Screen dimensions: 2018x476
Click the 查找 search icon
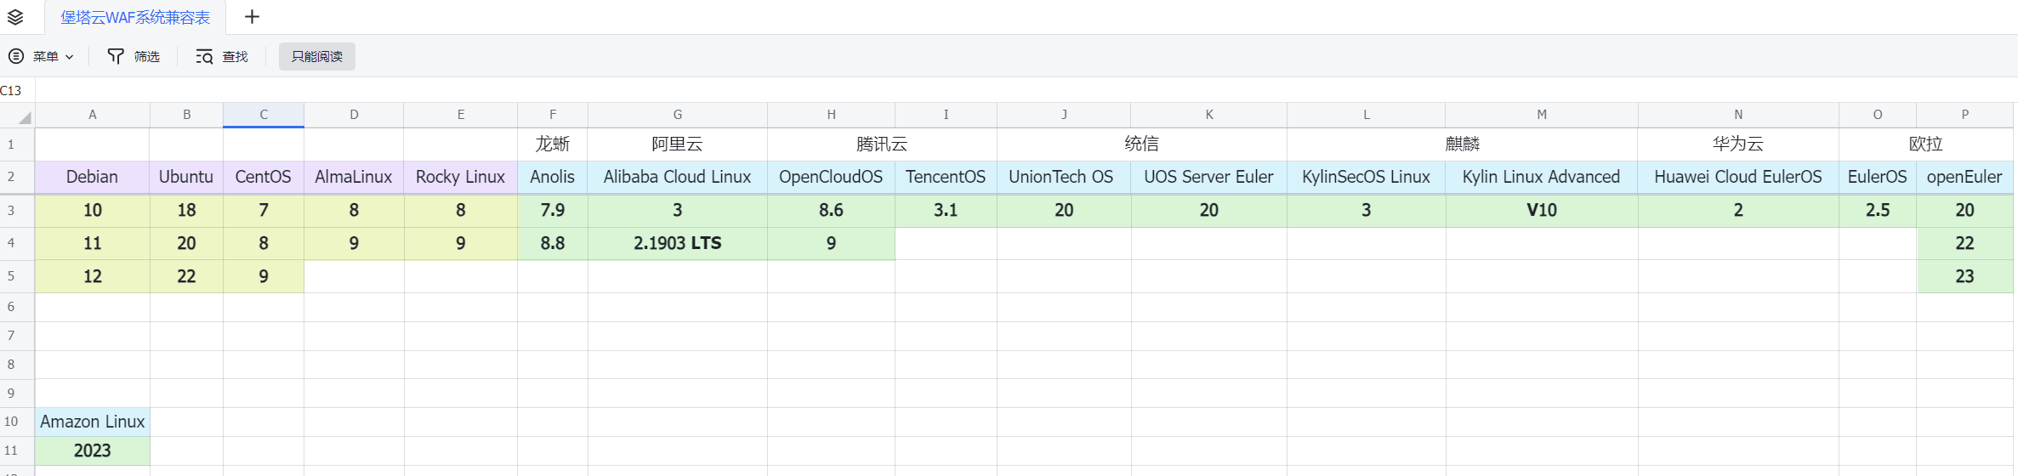[x=204, y=56]
